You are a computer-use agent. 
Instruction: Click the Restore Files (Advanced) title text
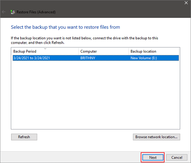click(x=37, y=12)
